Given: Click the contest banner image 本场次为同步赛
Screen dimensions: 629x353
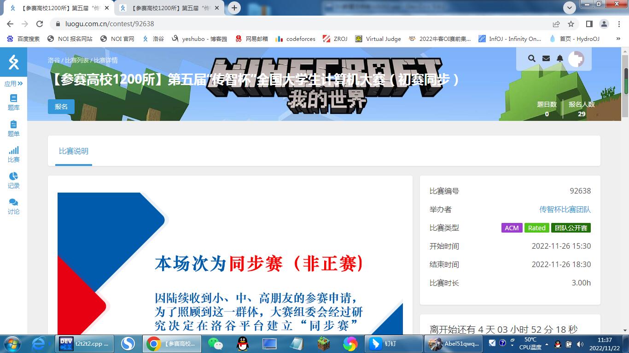Looking at the screenshot, I should point(230,263).
